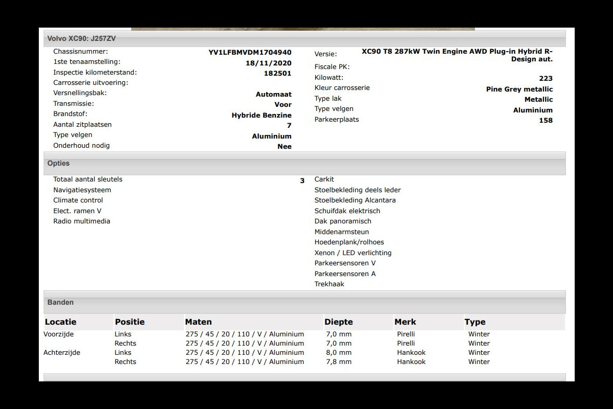613x409 pixels.
Task: Click the Merk column header
Action: (405, 322)
